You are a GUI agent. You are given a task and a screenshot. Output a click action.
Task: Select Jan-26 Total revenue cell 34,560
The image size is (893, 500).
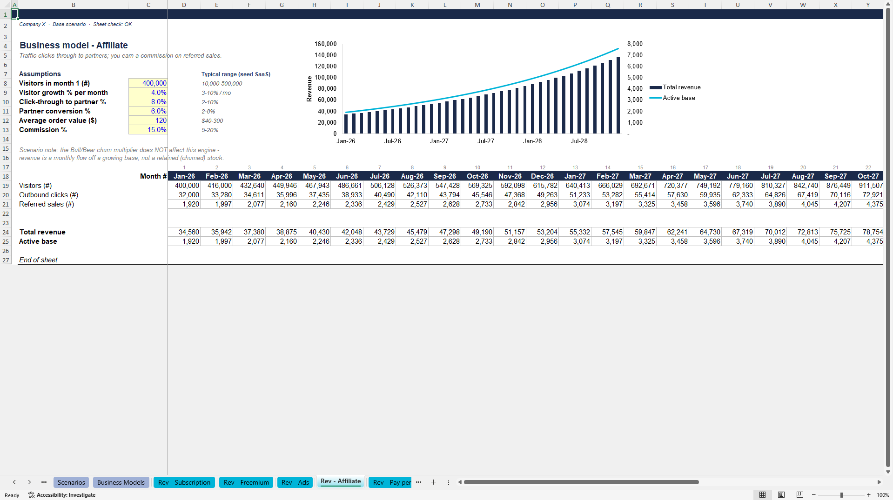coord(184,232)
